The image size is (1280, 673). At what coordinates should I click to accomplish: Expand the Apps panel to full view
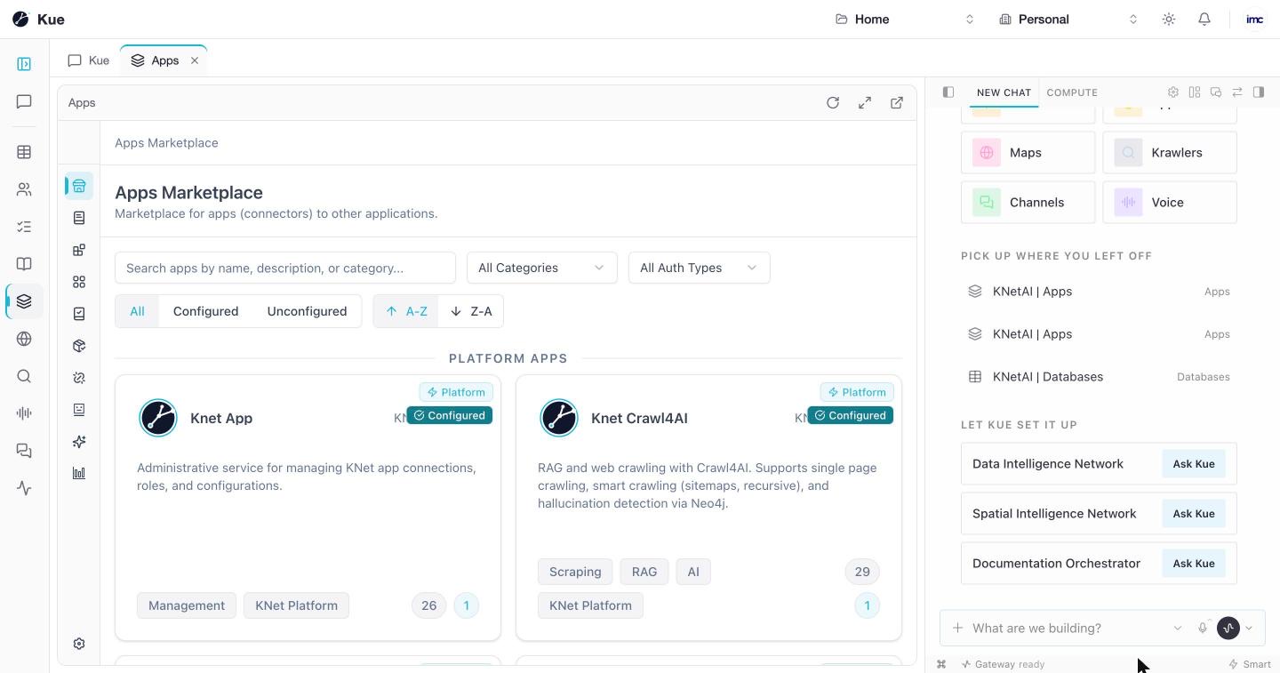click(x=865, y=102)
